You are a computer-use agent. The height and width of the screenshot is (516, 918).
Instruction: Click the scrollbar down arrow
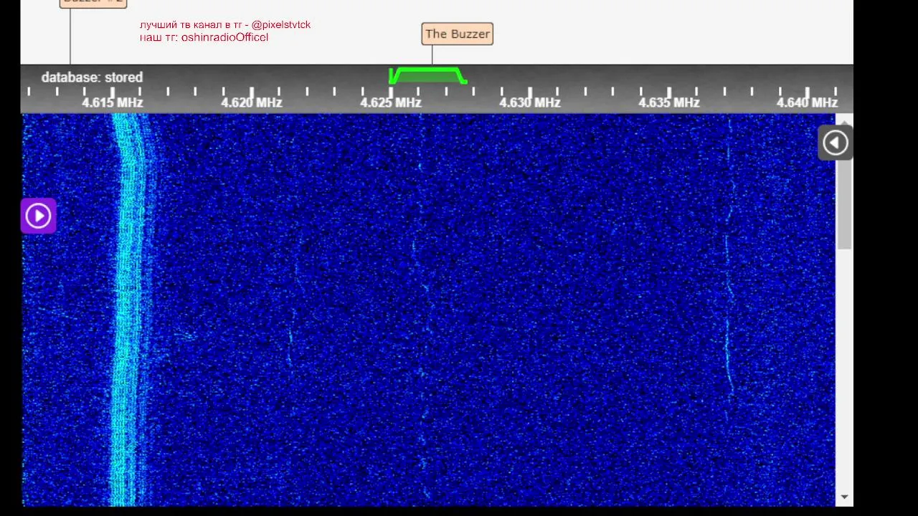pos(844,497)
